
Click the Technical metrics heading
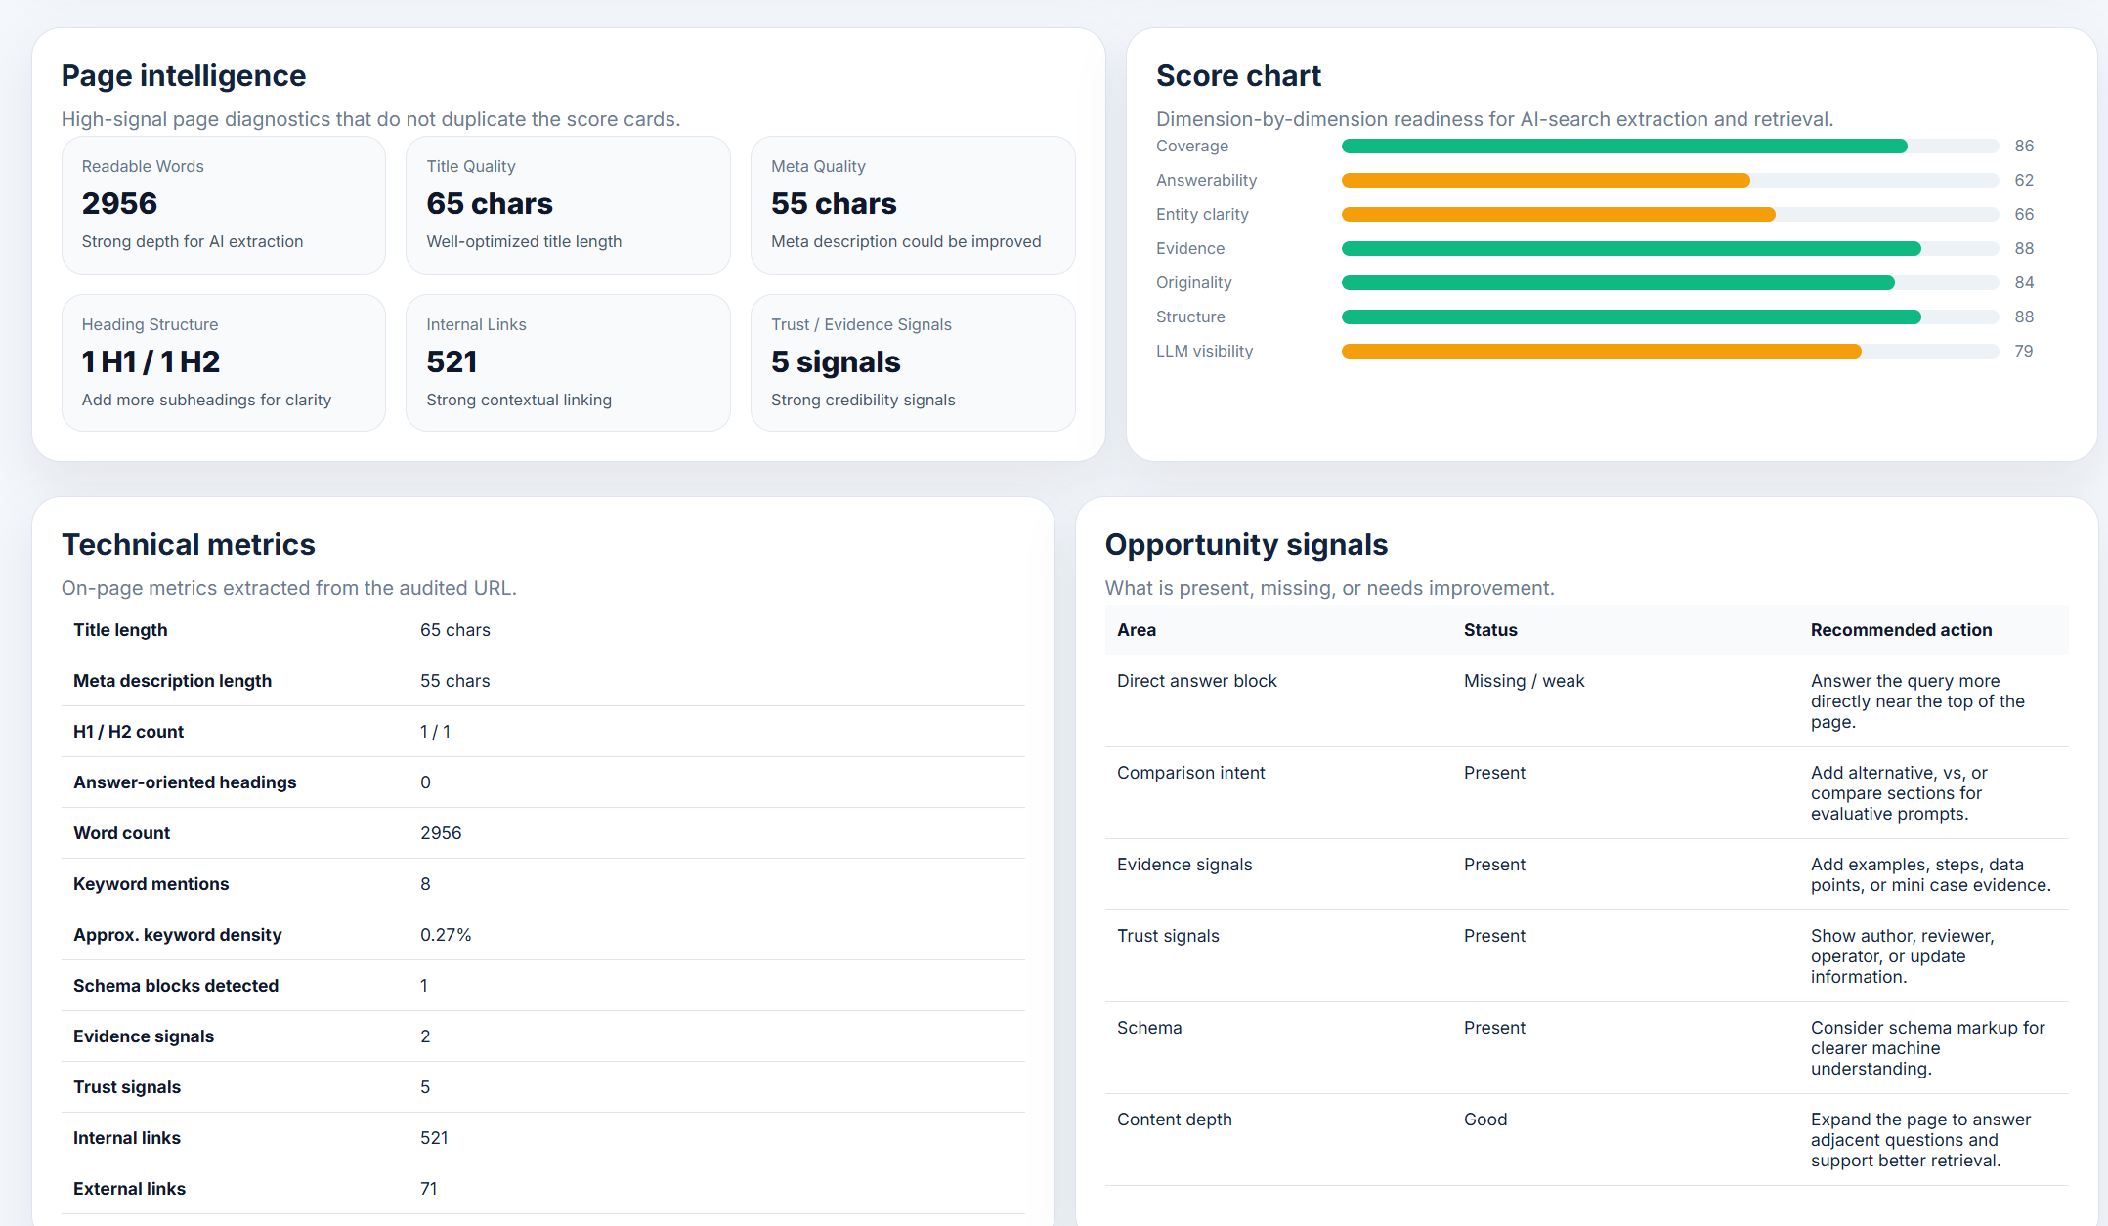[x=189, y=545]
